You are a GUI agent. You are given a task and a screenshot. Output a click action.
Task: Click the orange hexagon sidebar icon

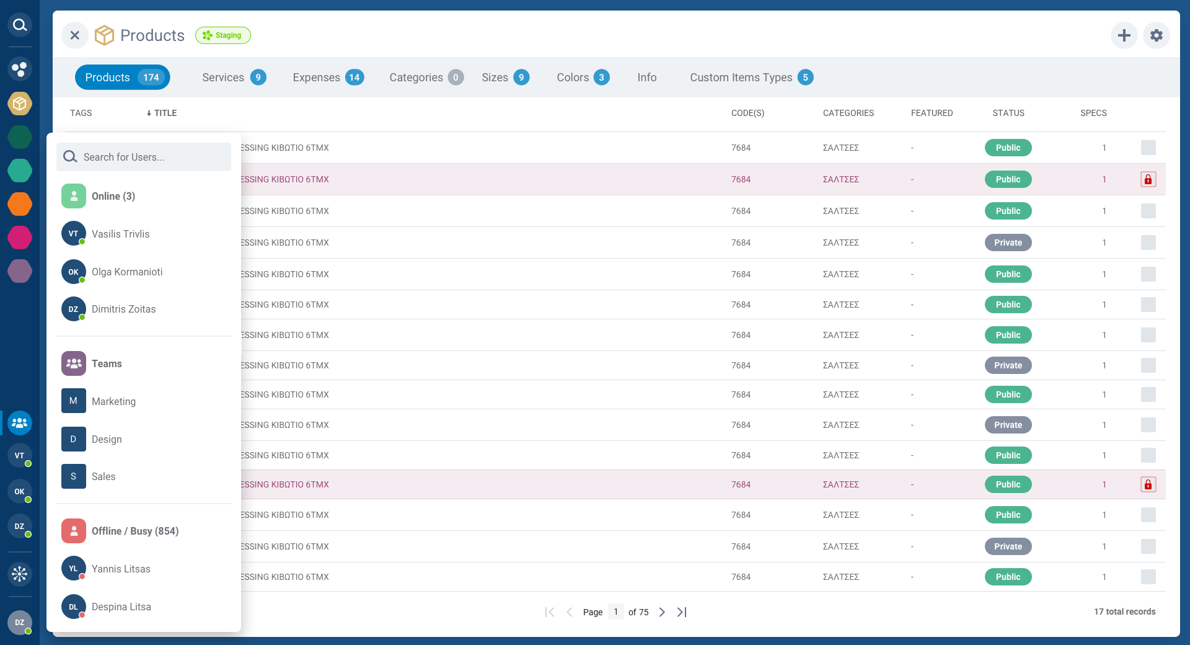tap(20, 204)
